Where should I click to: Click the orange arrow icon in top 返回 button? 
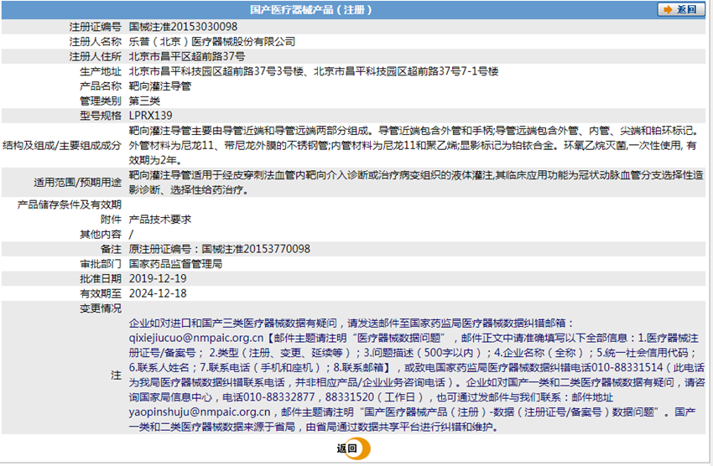click(668, 10)
